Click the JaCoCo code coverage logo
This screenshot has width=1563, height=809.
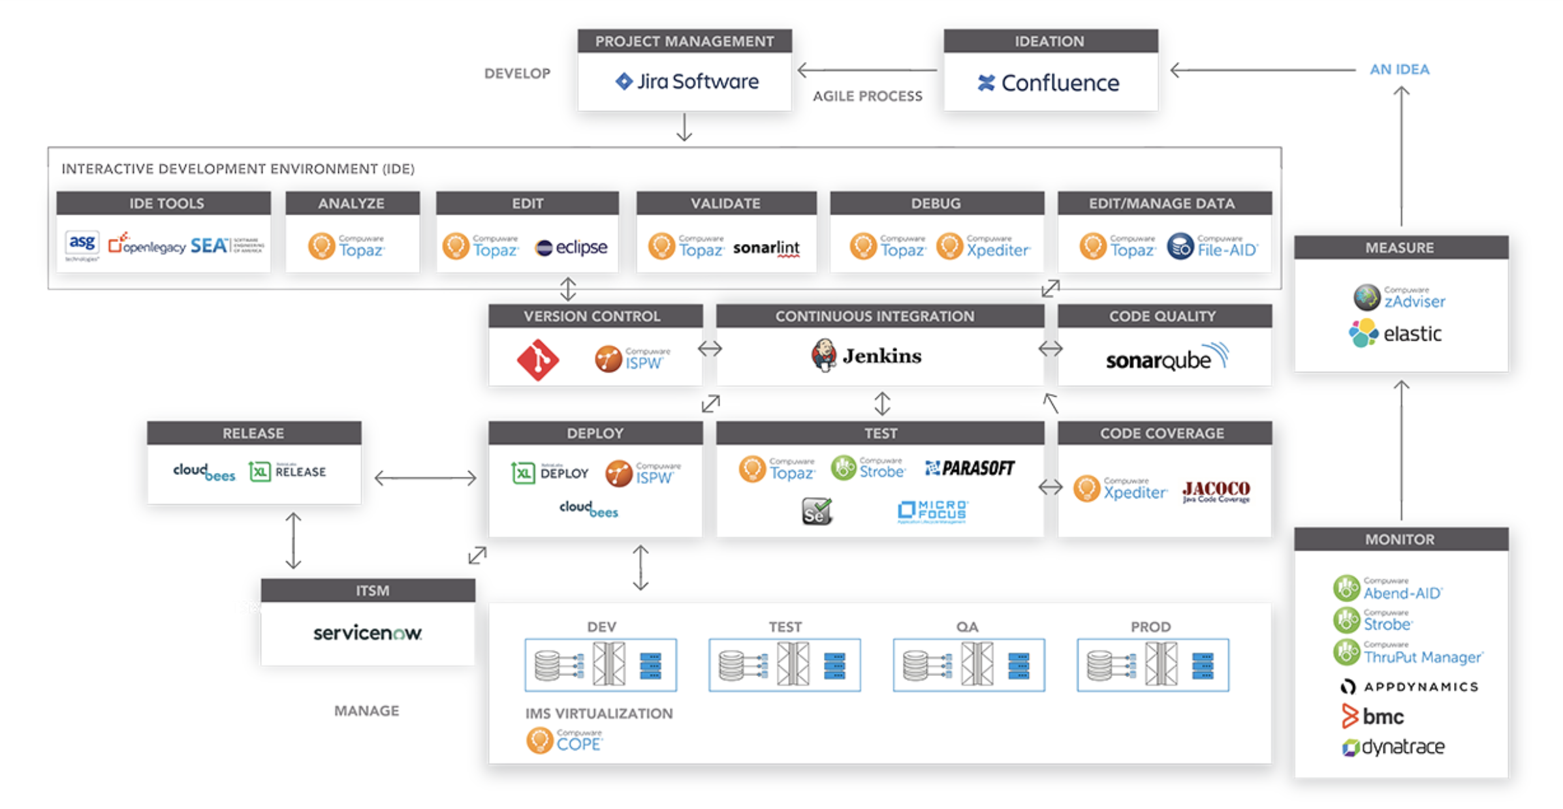(1216, 491)
